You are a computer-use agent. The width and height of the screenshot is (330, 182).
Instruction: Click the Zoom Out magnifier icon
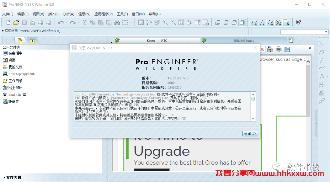tap(173, 23)
